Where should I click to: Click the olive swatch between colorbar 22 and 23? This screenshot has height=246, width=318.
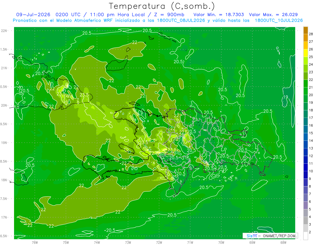(306, 76)
